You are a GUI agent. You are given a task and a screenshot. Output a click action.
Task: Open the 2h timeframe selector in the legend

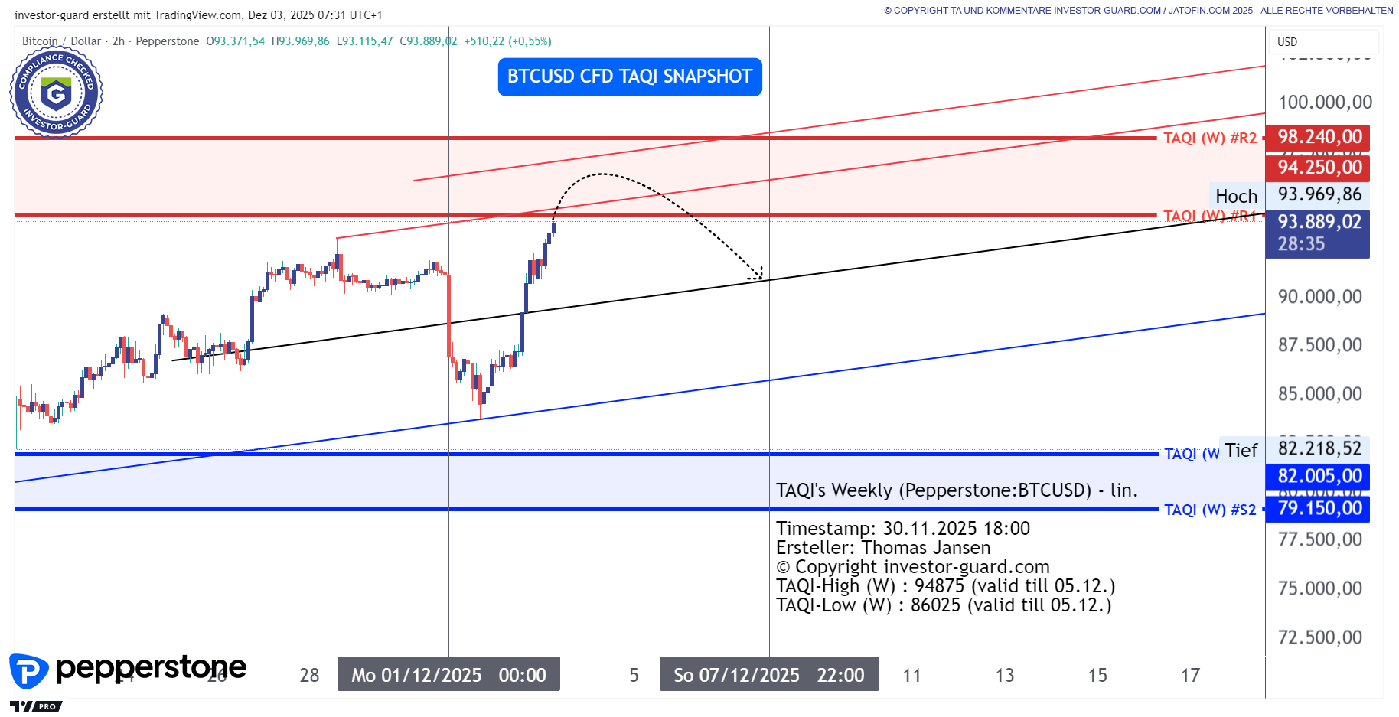tap(117, 41)
